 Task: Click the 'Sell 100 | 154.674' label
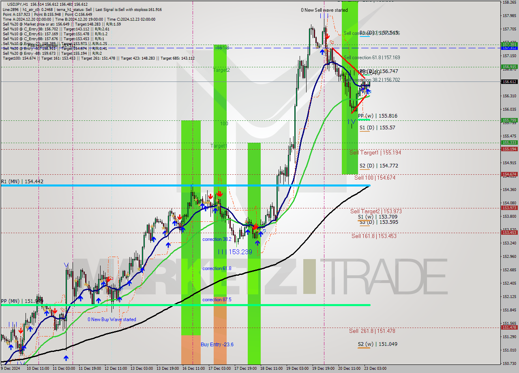pyautogui.click(x=375, y=178)
